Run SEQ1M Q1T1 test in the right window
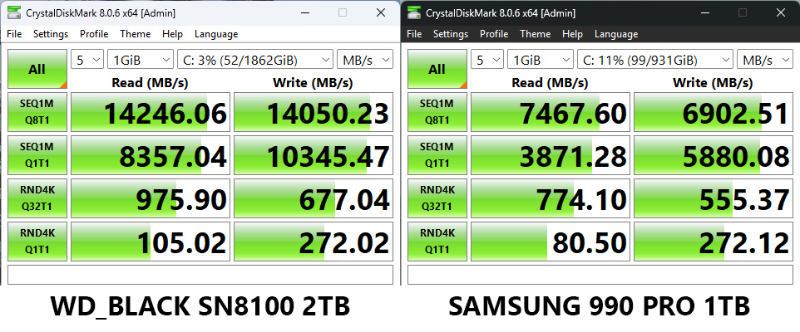 (437, 155)
